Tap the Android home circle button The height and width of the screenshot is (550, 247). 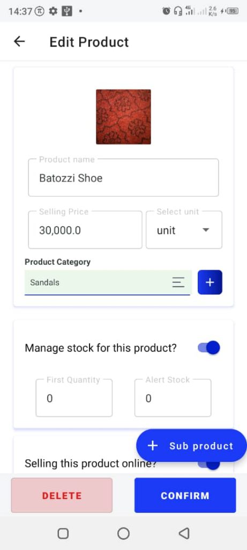click(123, 533)
